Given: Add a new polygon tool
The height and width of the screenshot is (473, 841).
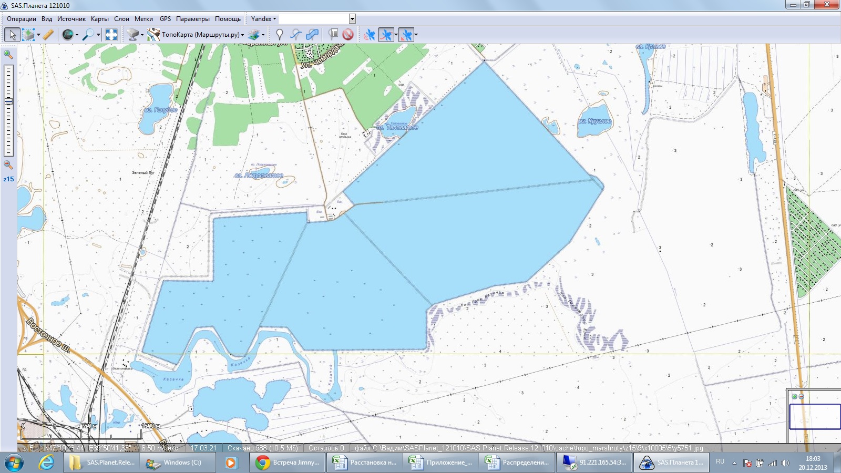Looking at the screenshot, I should tap(312, 35).
